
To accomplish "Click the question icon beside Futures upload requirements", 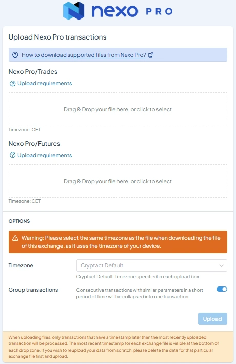I will click(12, 156).
